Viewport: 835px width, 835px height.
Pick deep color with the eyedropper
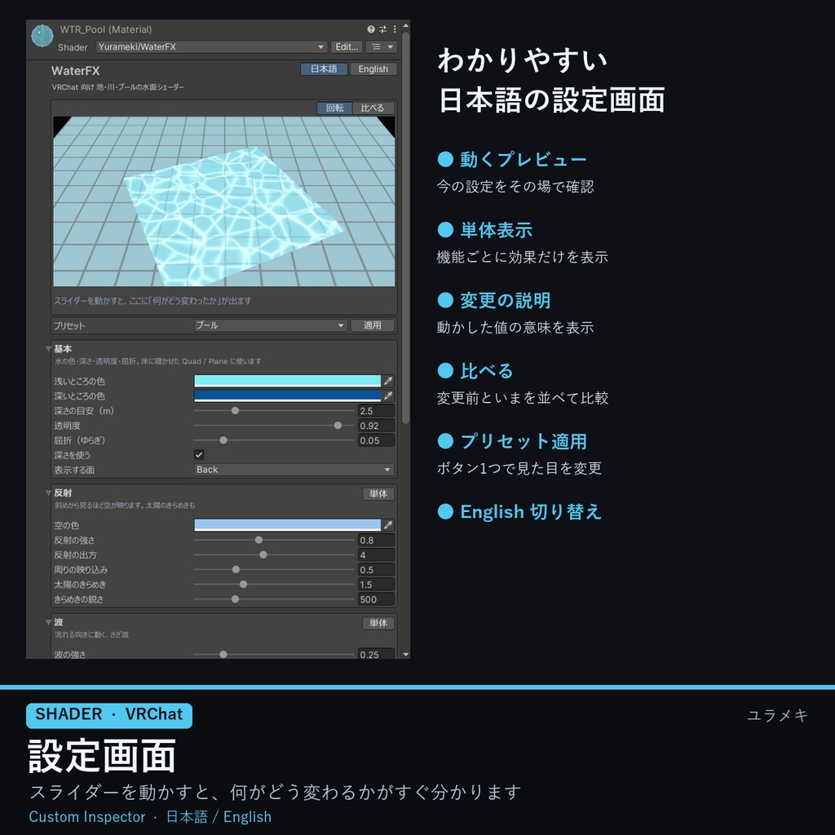point(388,395)
